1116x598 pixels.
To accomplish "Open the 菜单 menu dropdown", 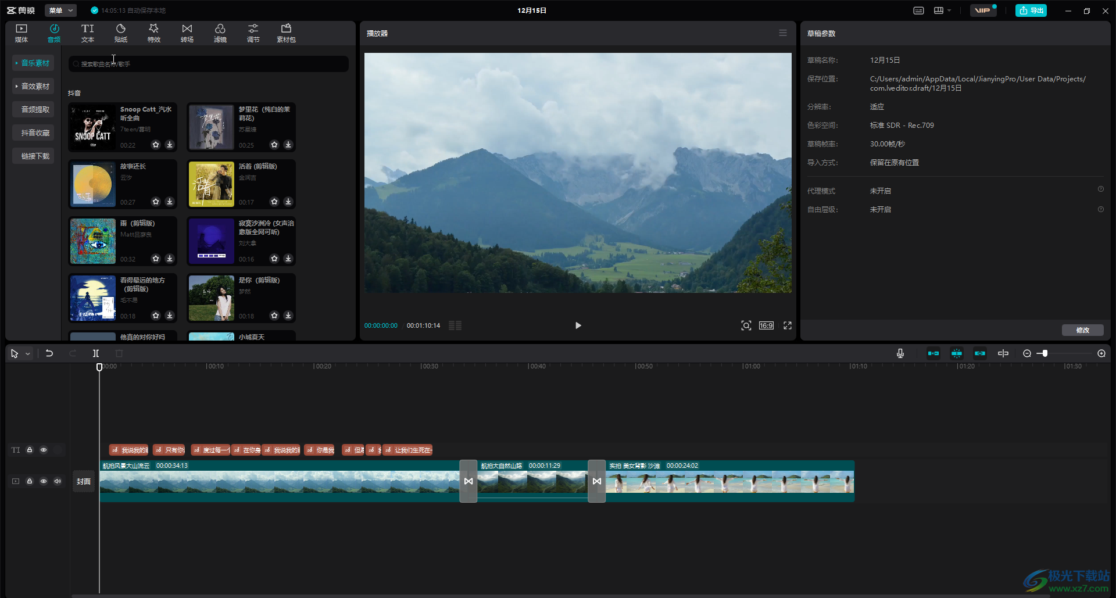I will (x=60, y=10).
